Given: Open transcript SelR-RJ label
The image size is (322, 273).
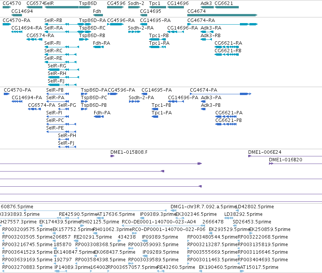Looking at the screenshot, I should coord(56,81).
